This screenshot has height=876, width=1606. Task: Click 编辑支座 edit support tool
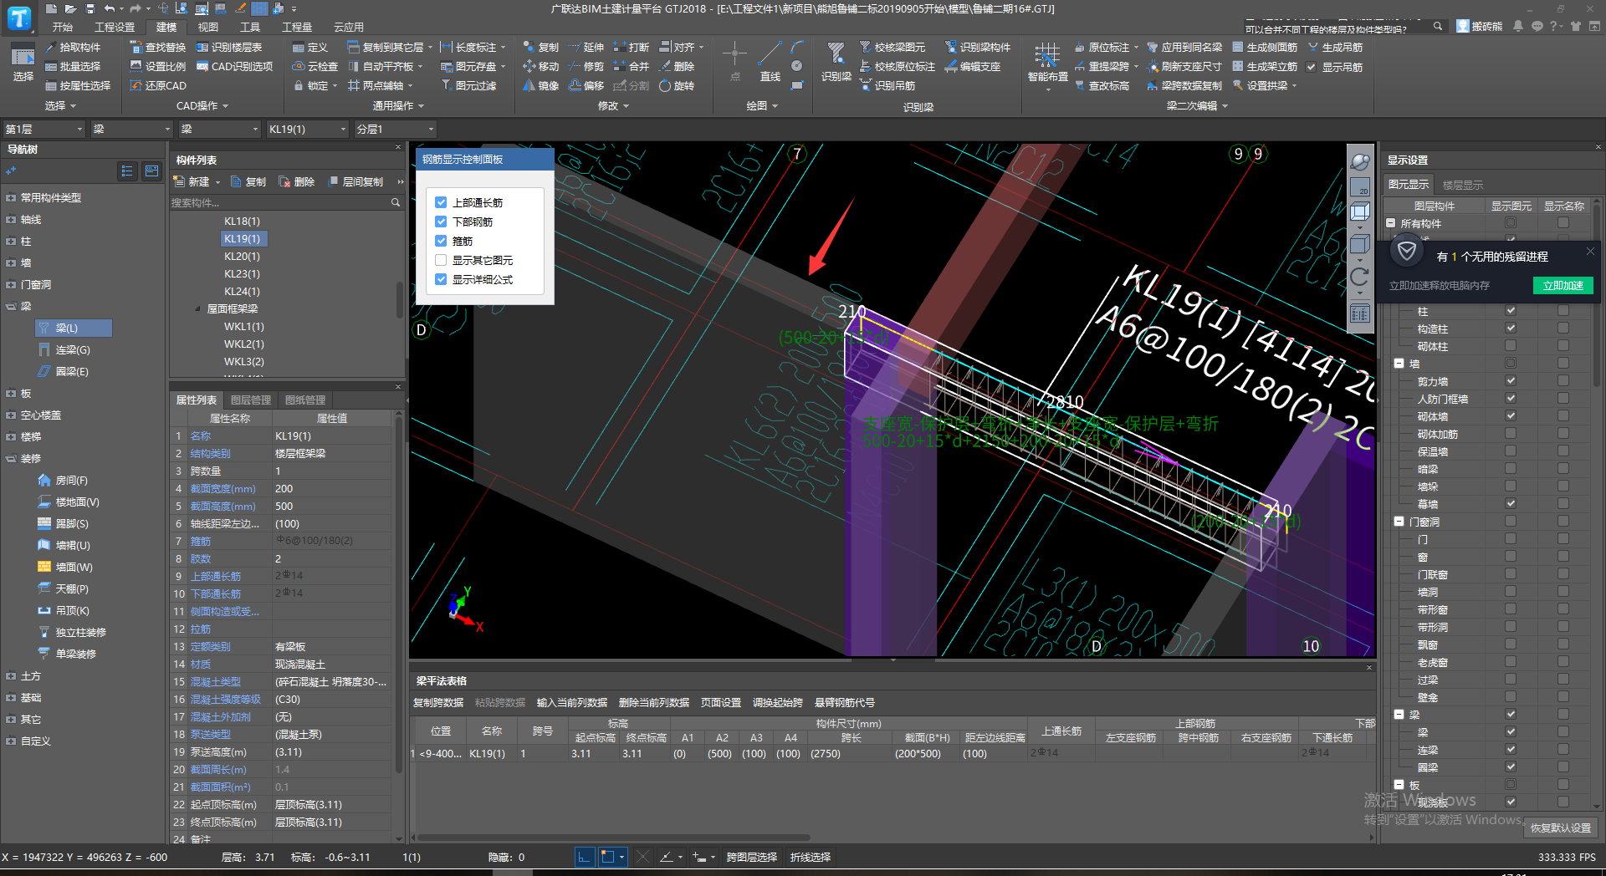point(973,67)
